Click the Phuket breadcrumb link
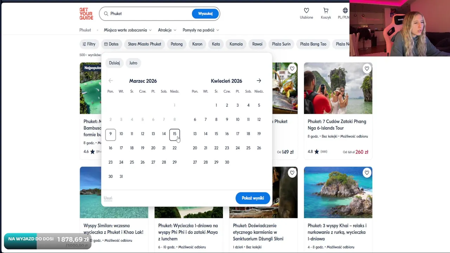The width and height of the screenshot is (450, 253). [85, 30]
